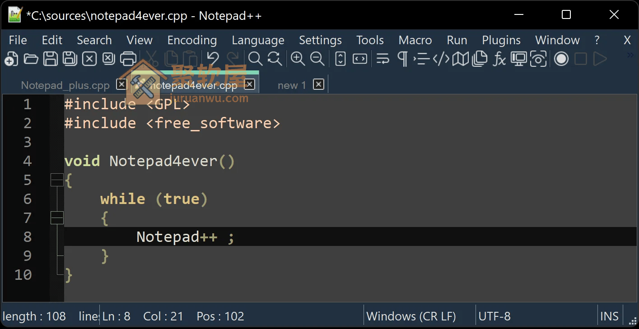The width and height of the screenshot is (639, 329).
Task: Print the document via Print icon
Action: coord(127,59)
